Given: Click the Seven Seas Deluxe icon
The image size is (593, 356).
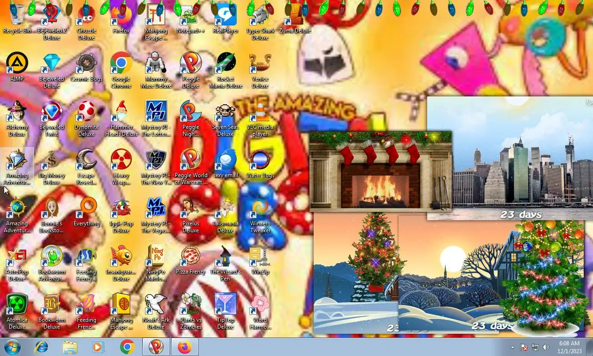Looking at the screenshot, I should coord(226,119).
